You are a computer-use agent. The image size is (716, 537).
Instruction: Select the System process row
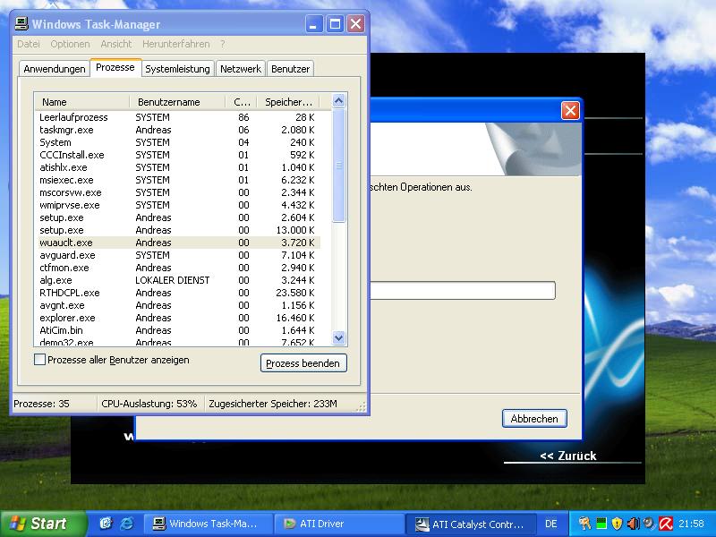point(177,142)
